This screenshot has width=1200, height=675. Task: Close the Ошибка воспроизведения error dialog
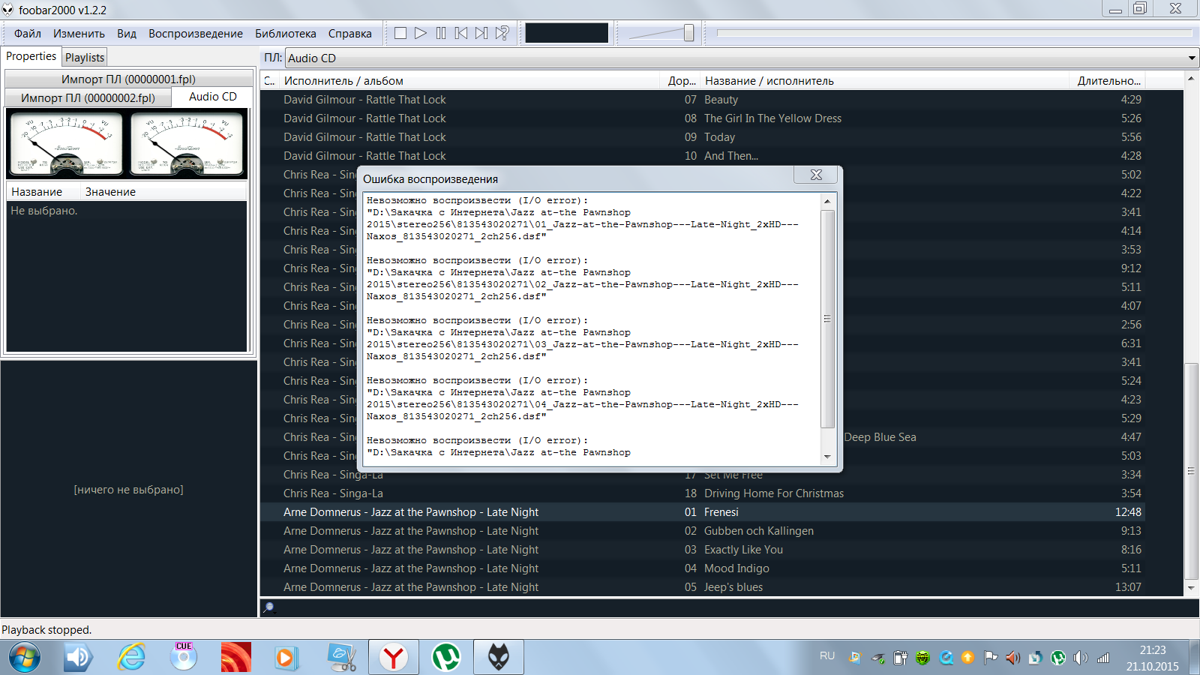pyautogui.click(x=816, y=175)
